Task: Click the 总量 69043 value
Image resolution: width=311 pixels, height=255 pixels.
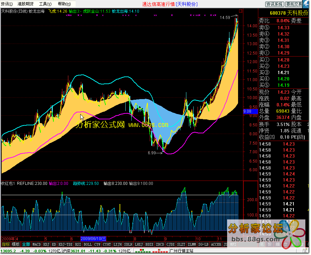Action: click(x=283, y=111)
